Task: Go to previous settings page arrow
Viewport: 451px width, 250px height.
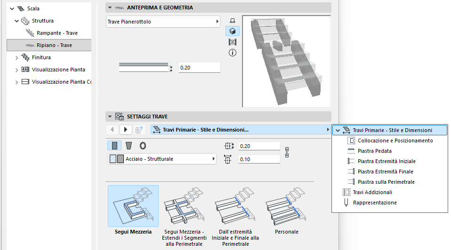Action: (113, 130)
